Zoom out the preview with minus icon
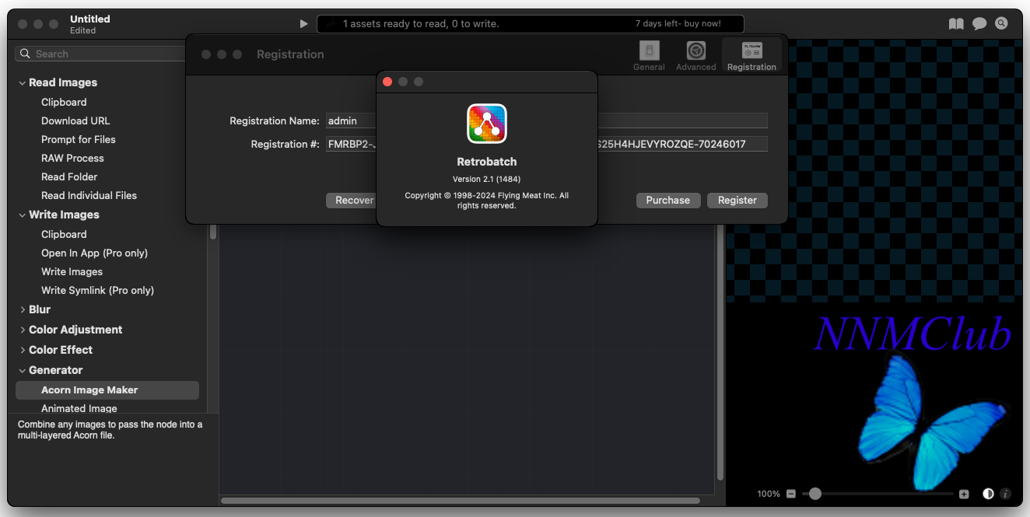 coord(791,494)
